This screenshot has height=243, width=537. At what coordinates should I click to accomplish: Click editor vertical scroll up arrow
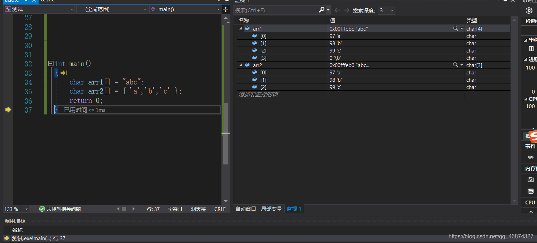(226, 18)
